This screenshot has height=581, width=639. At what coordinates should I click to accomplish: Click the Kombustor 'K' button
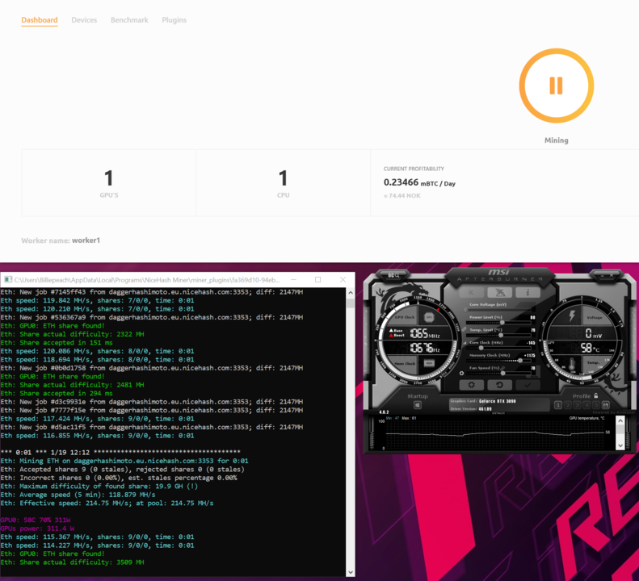pos(472,290)
